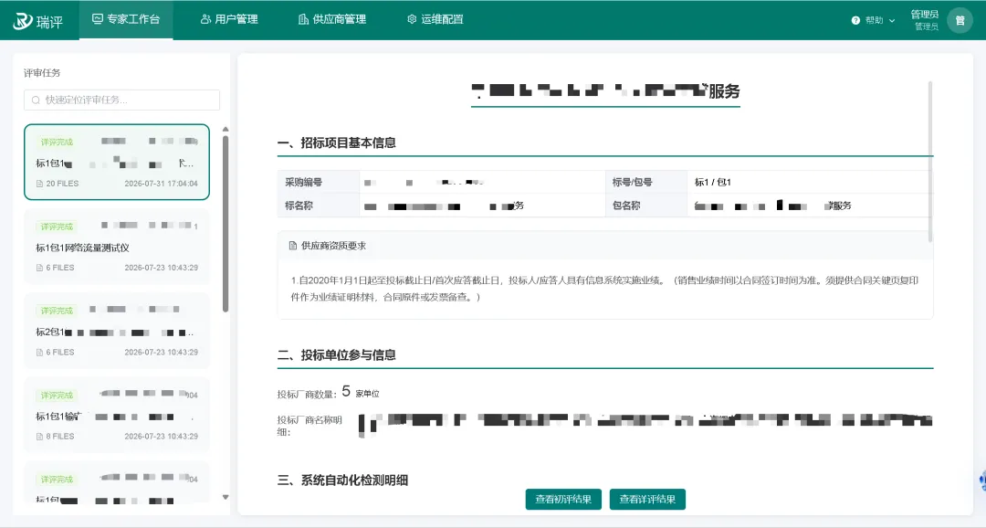Click the 管理员 username label

pos(924,15)
